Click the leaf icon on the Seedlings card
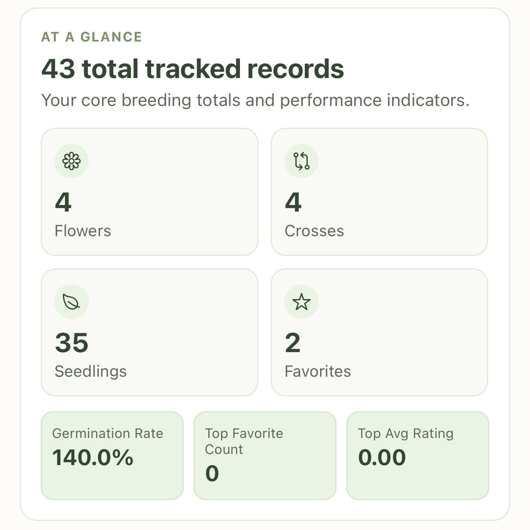Image resolution: width=530 pixels, height=530 pixels. tap(71, 301)
